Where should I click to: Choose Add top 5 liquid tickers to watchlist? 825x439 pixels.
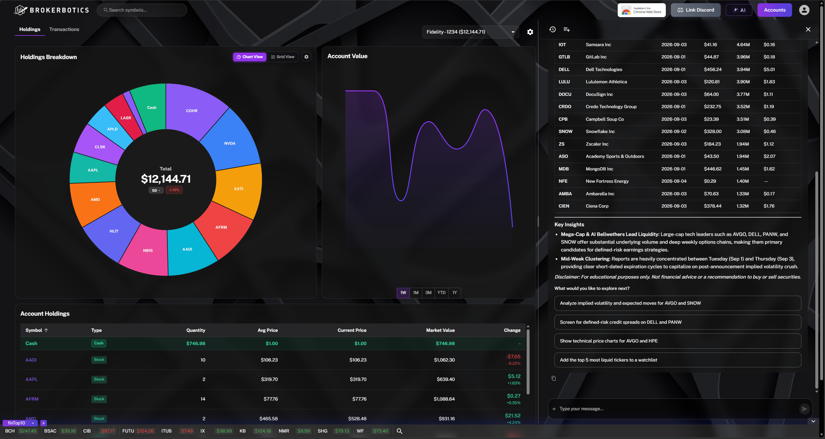coord(678,360)
